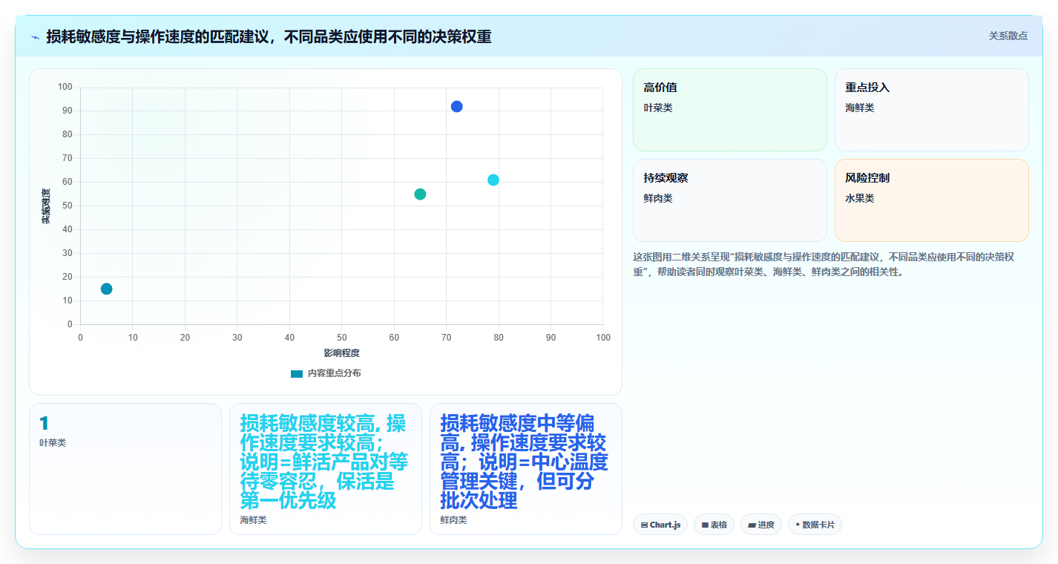Click the blue scatter point near 92
The width and height of the screenshot is (1058, 564).
tap(456, 106)
